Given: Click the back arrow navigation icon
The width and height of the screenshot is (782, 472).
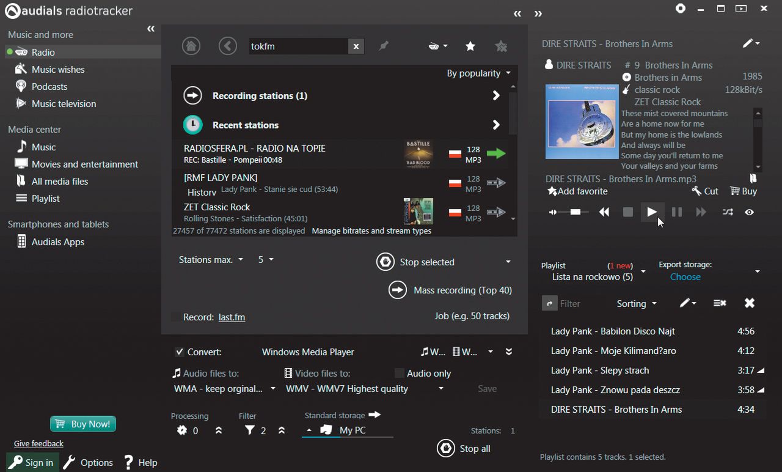Looking at the screenshot, I should pyautogui.click(x=228, y=46).
